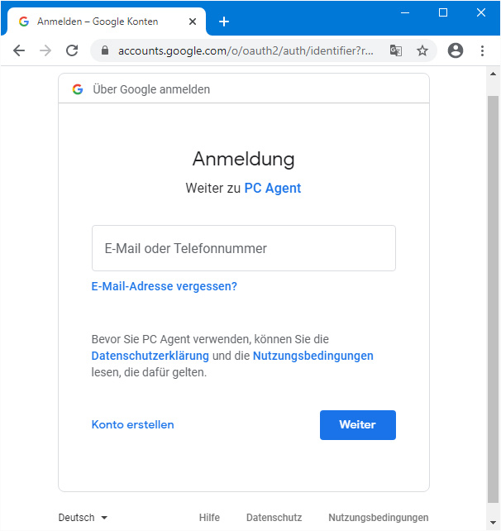Go back using the browser back arrow
The image size is (501, 531).
[19, 50]
